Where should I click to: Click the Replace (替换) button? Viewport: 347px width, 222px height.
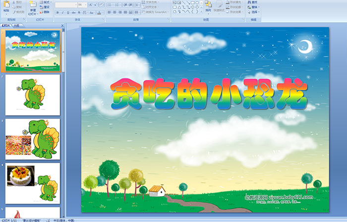click(x=254, y=7)
